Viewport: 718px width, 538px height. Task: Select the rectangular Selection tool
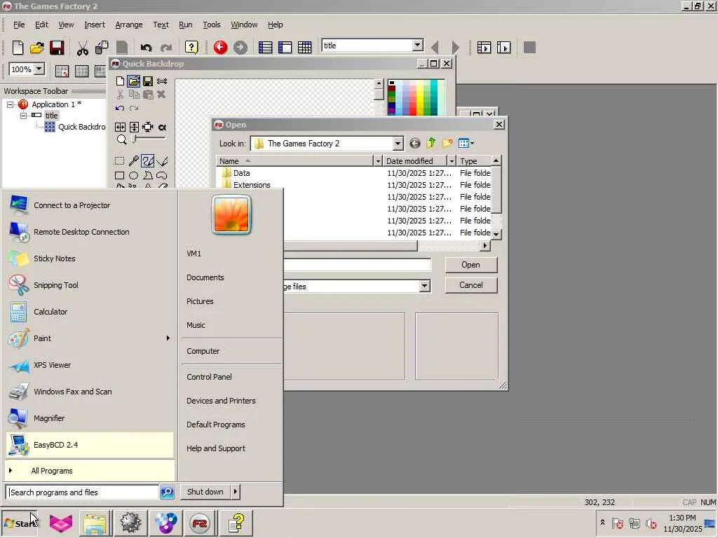click(x=119, y=160)
